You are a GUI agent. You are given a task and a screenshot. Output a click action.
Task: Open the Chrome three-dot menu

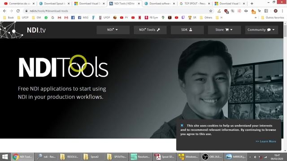click(283, 11)
